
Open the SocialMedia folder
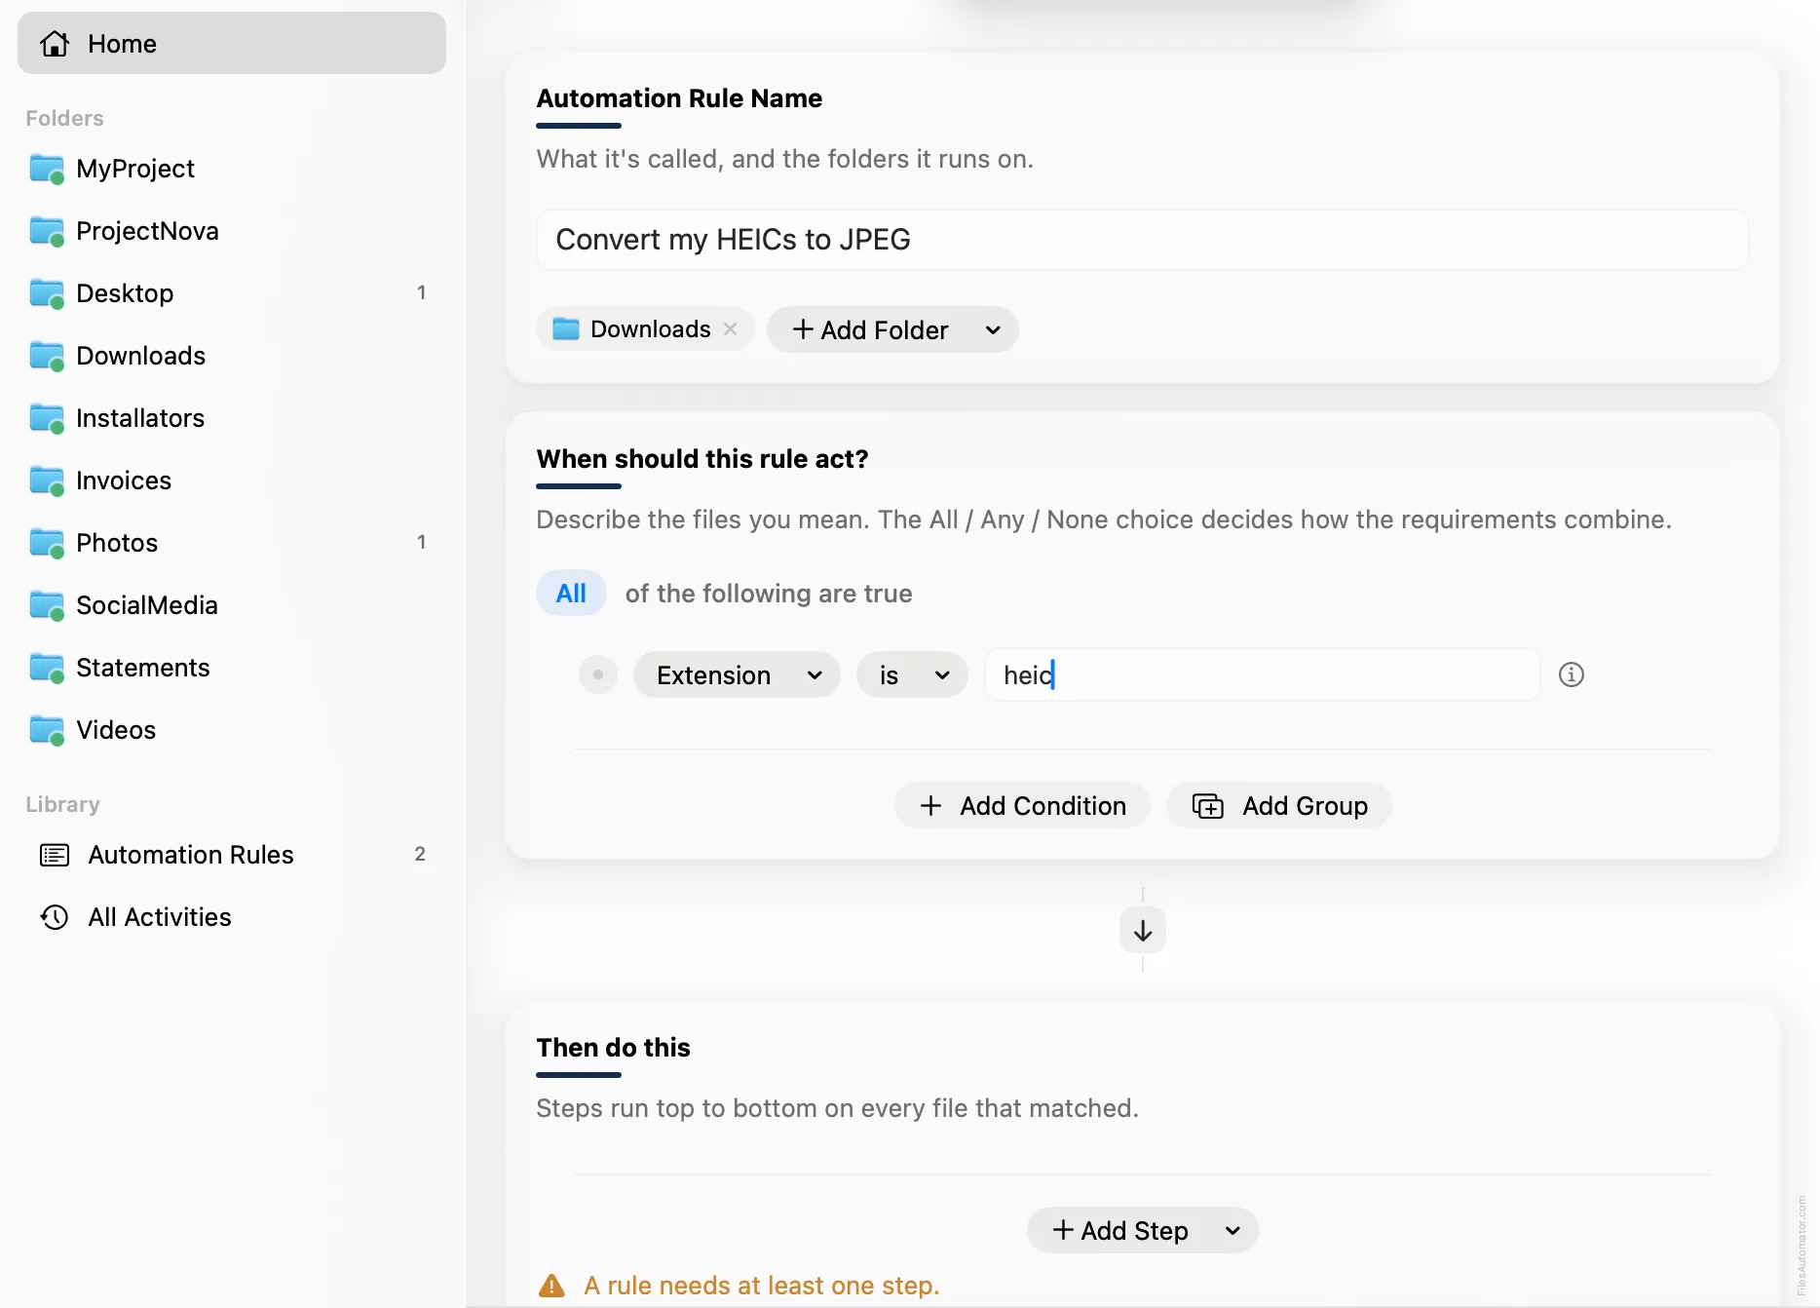pyautogui.click(x=232, y=605)
